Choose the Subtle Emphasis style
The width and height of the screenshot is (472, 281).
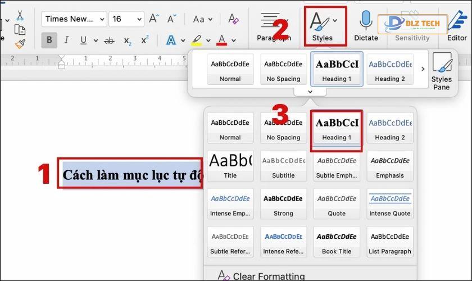click(x=337, y=166)
